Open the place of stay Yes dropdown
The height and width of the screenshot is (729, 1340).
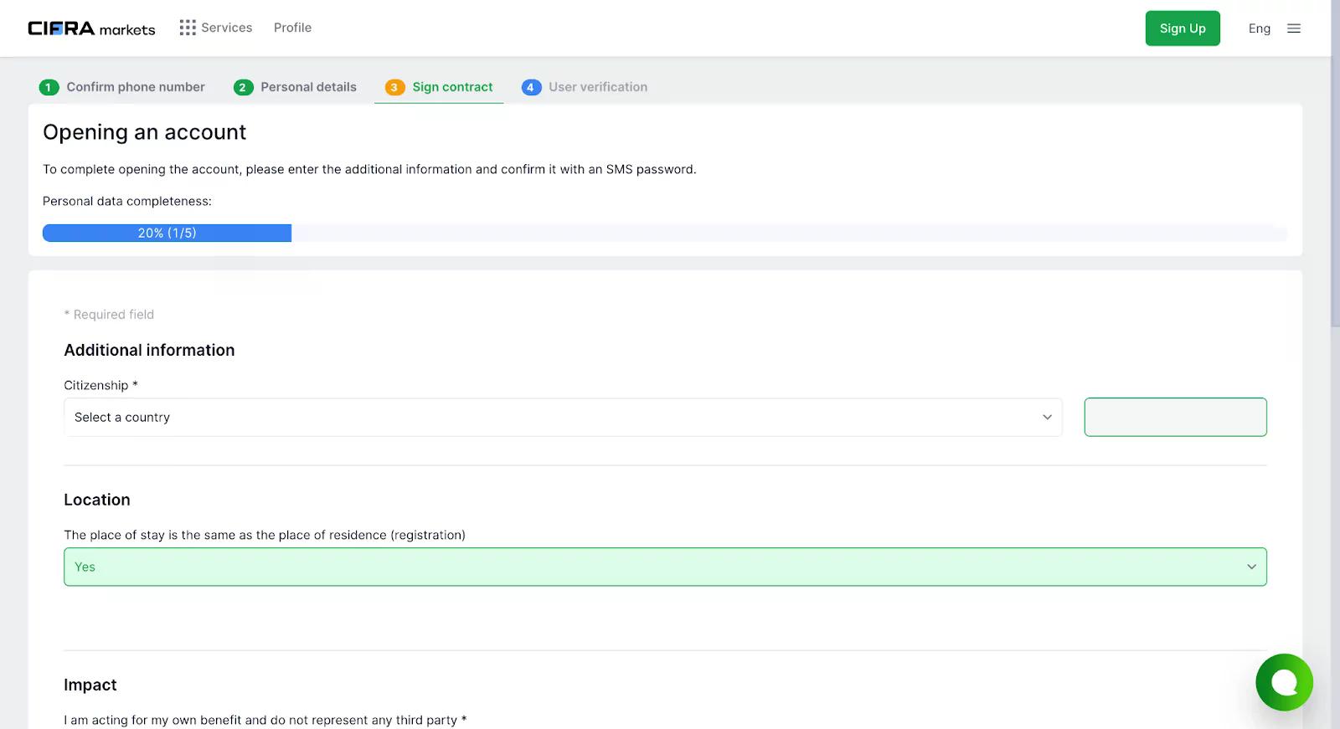[665, 567]
